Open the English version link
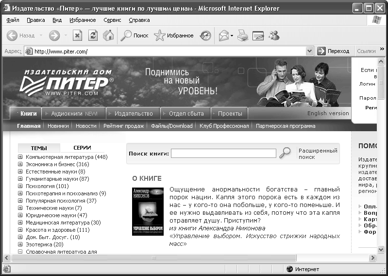Image resolution: width=388 pixels, height=276 pixels. pyautogui.click(x=328, y=113)
